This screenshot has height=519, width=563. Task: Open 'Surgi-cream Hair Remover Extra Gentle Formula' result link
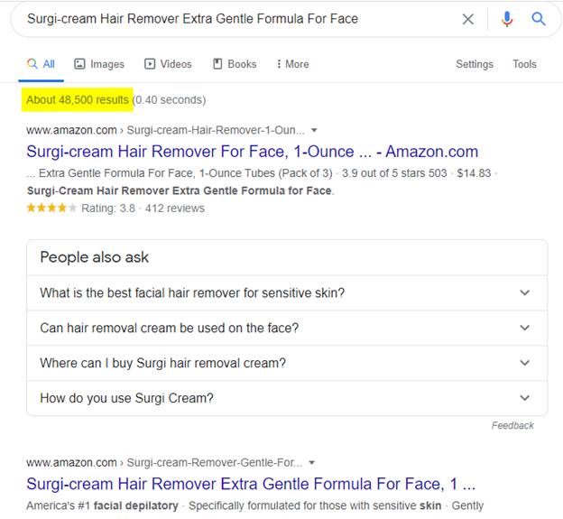point(251,484)
